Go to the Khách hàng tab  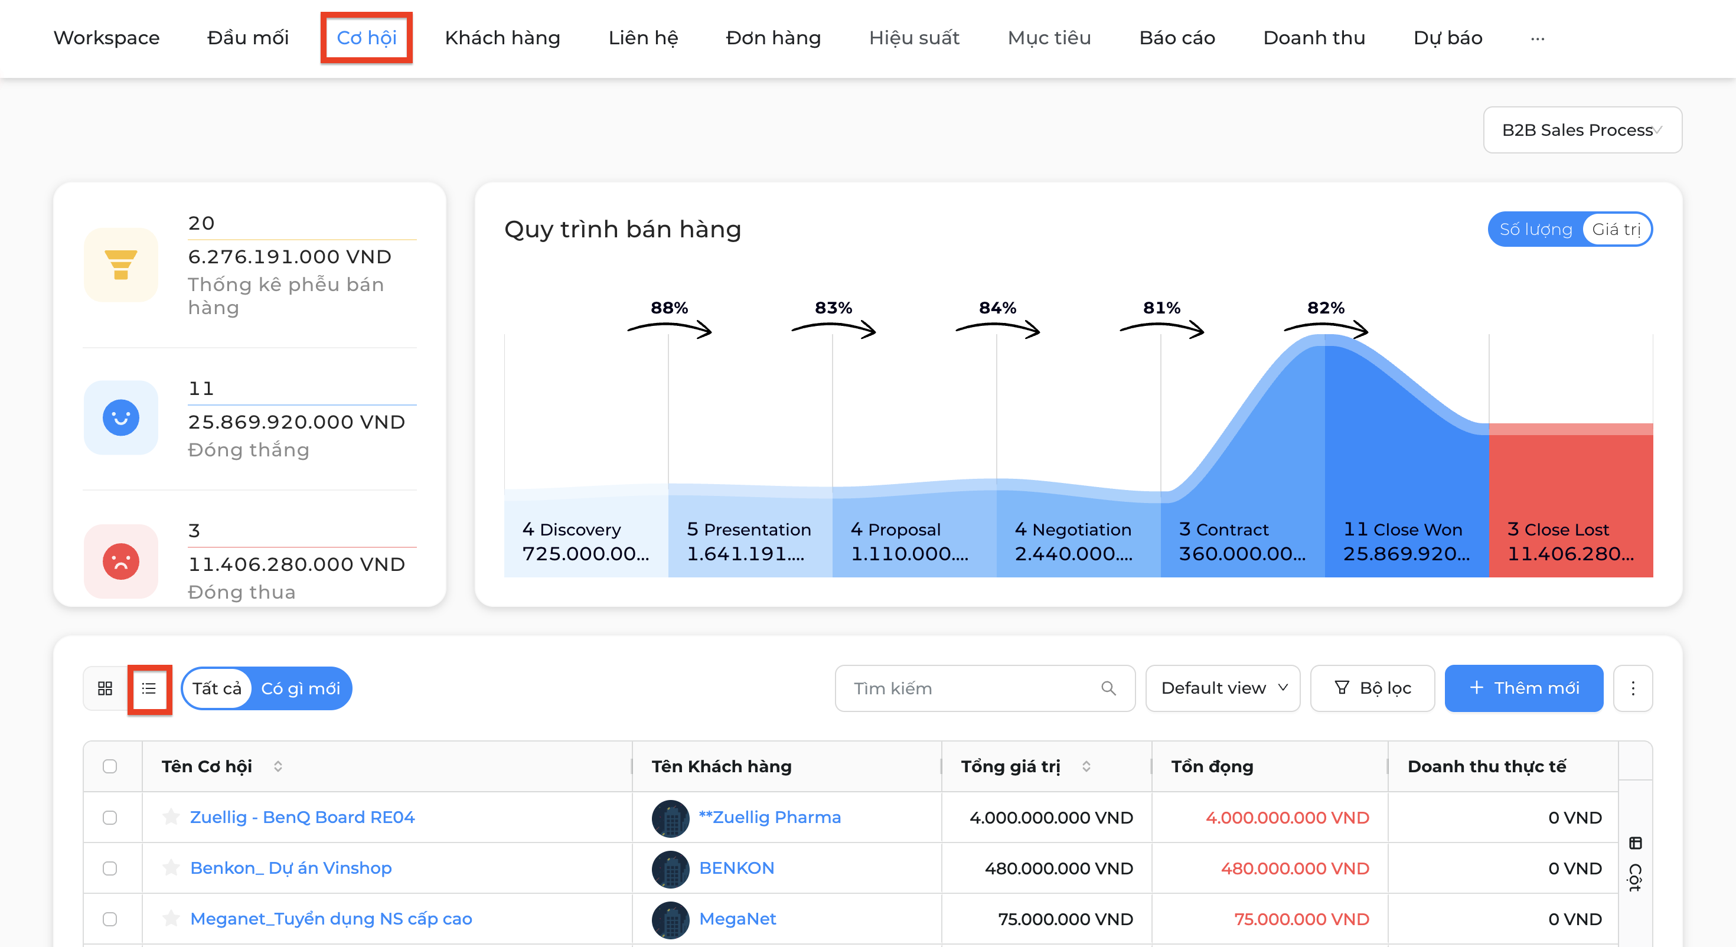tap(502, 38)
